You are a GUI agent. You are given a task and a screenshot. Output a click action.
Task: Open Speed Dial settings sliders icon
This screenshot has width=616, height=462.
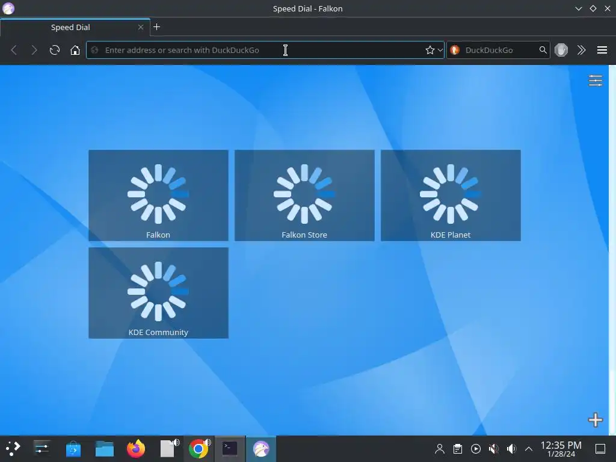[x=595, y=80]
